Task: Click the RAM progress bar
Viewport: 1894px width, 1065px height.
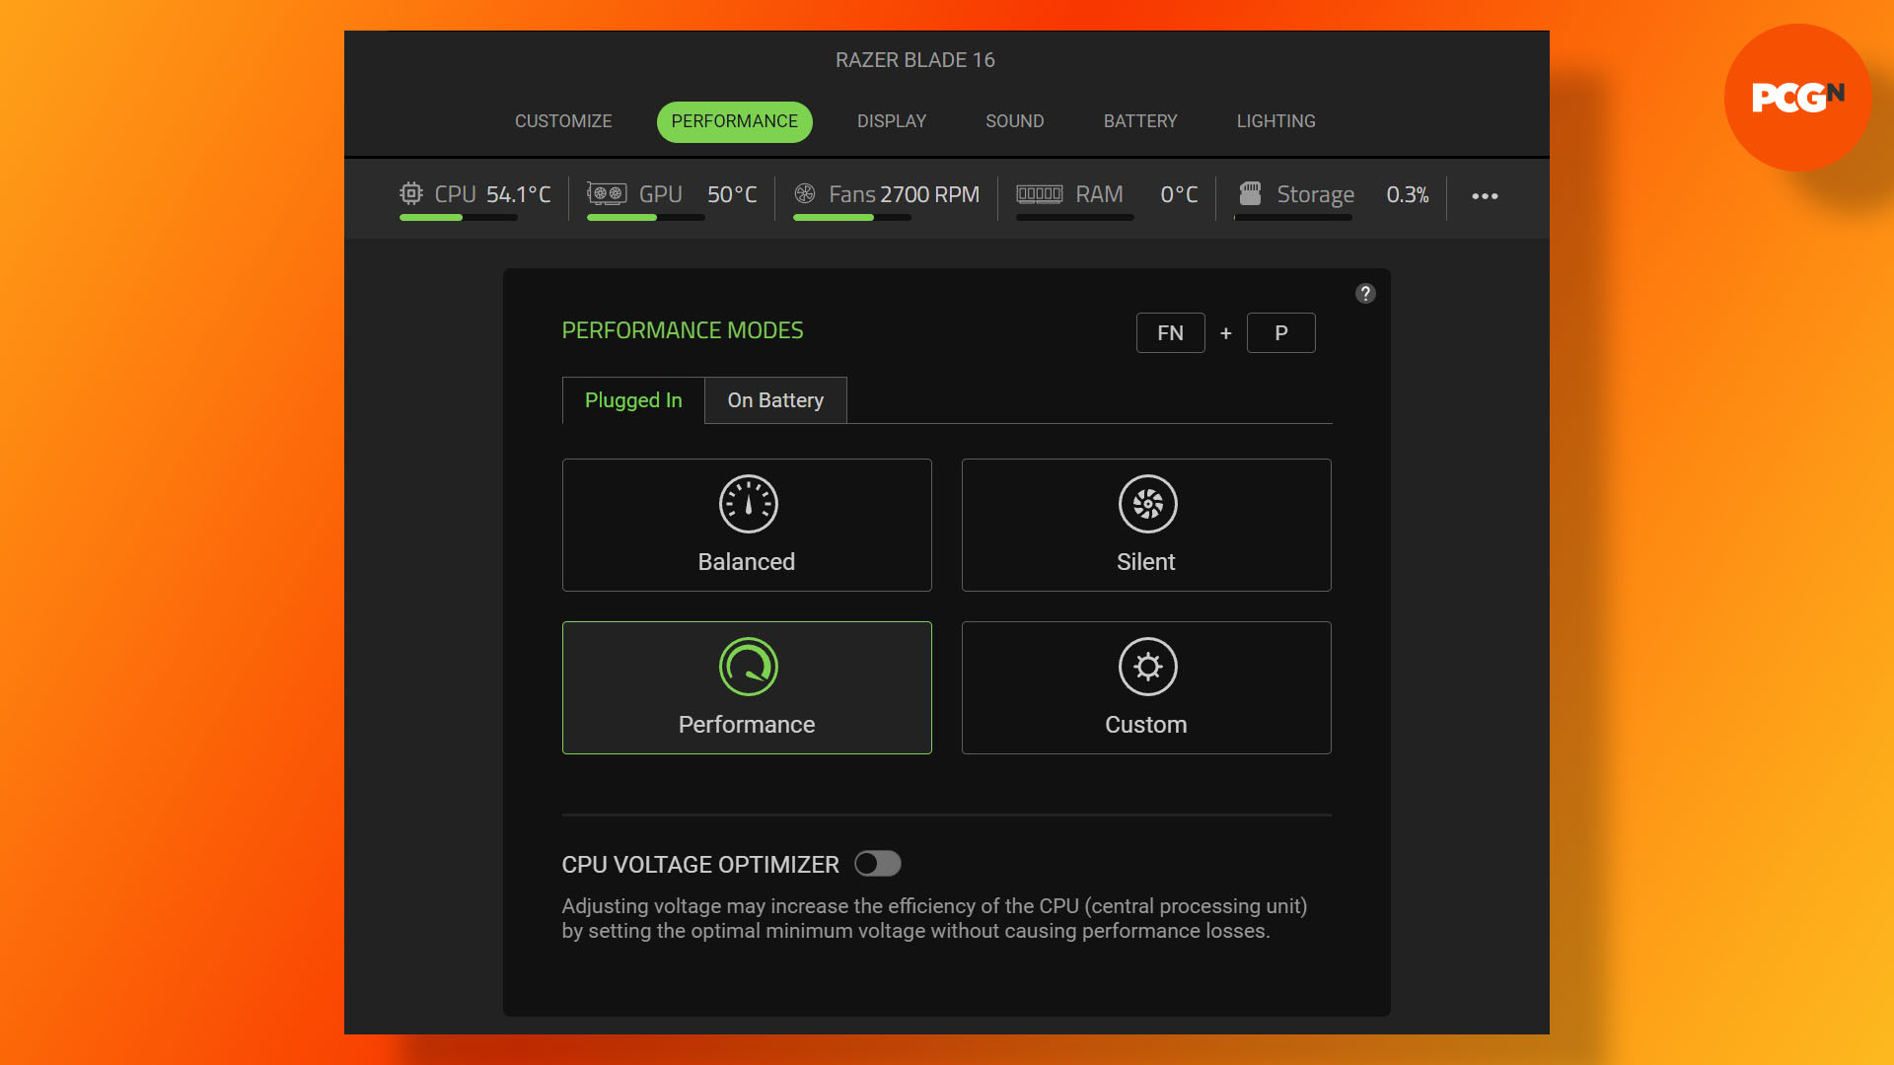Action: 1075,217
